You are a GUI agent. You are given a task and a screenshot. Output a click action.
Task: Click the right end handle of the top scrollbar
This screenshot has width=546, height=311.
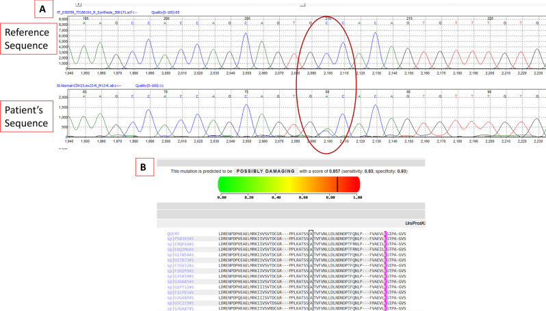pos(302,5)
